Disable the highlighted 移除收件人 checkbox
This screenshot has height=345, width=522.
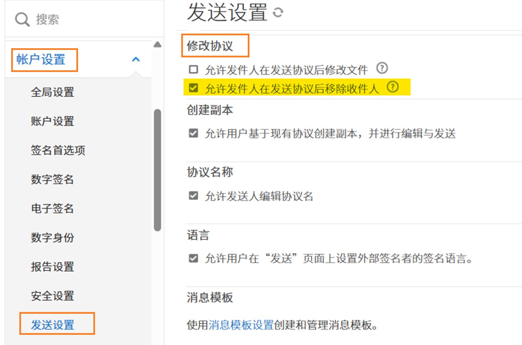194,87
